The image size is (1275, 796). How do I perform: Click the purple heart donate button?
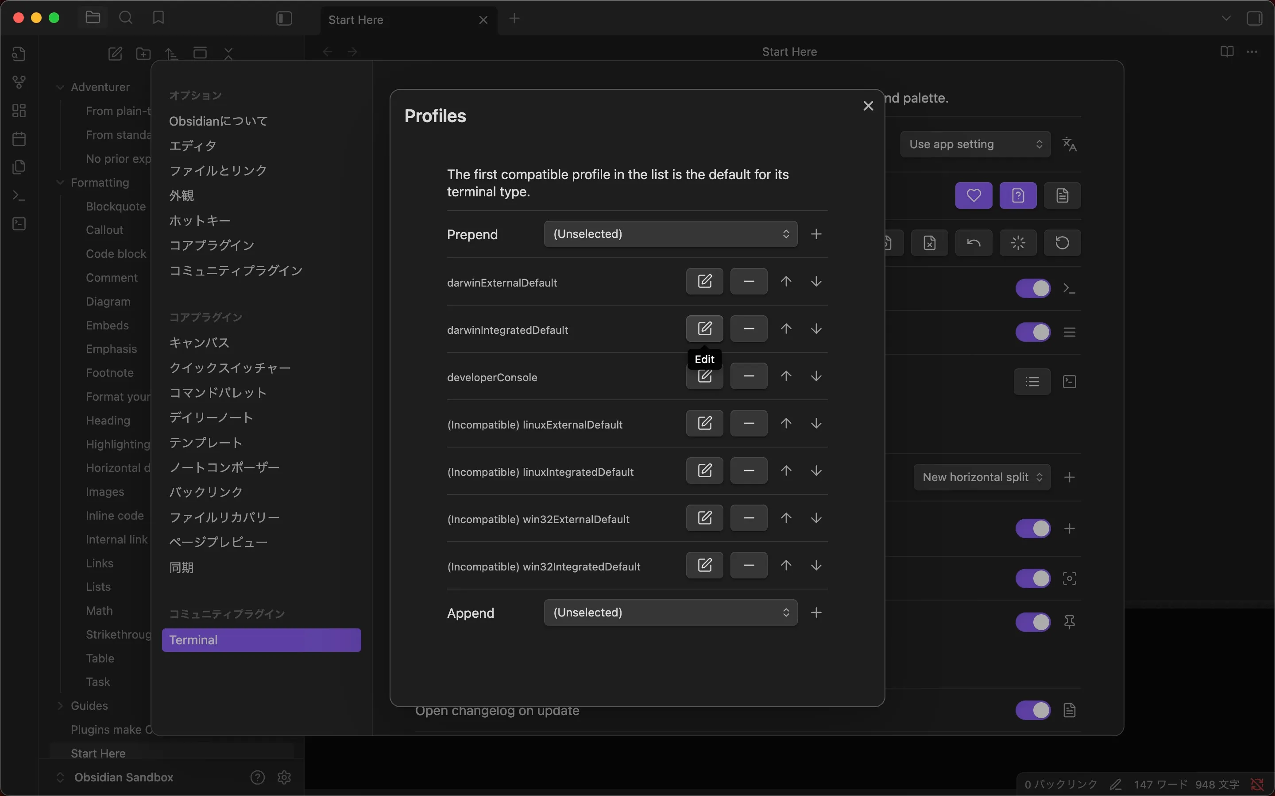973,195
